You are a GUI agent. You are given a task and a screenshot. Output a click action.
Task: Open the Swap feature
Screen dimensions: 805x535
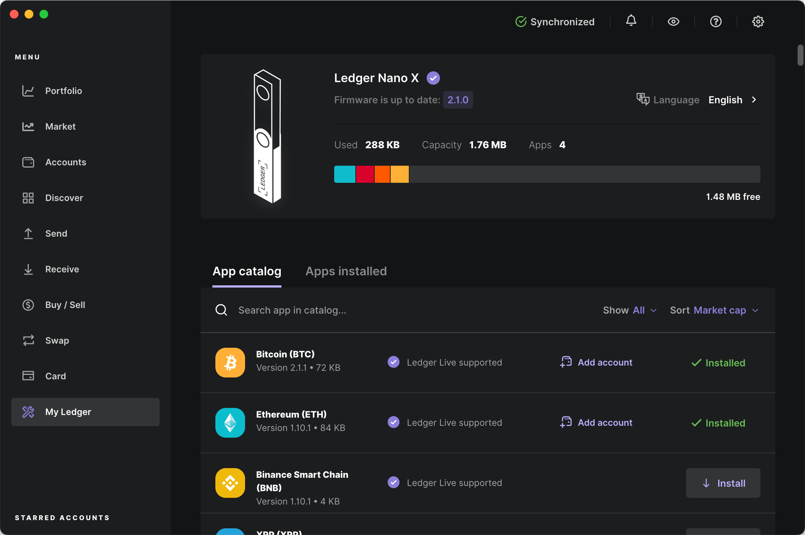[57, 340]
